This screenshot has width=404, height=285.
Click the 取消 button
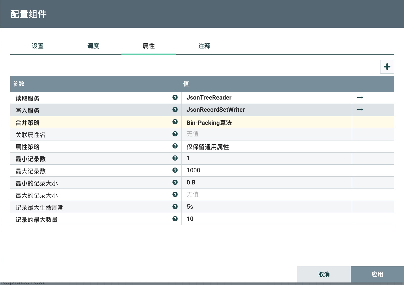pos(324,274)
